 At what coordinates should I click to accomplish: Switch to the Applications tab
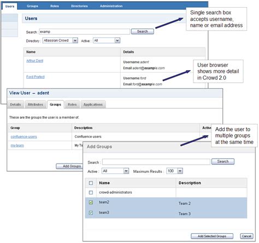tap(93, 105)
